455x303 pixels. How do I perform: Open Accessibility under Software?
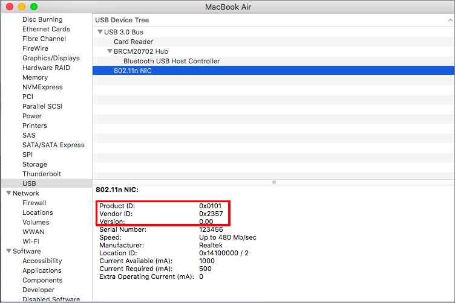pos(42,261)
